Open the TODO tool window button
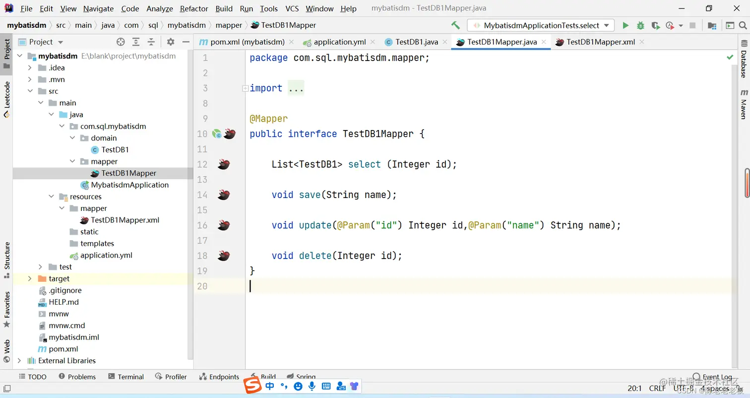The height and width of the screenshot is (398, 750). click(x=33, y=377)
